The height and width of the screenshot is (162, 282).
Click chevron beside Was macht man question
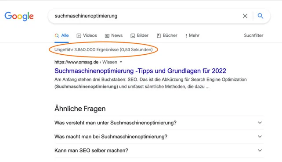[x=260, y=137]
